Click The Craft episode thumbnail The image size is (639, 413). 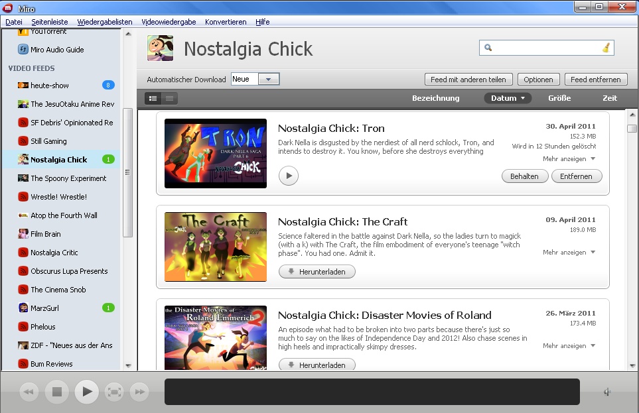(x=216, y=247)
